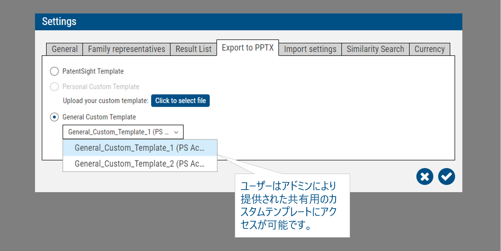Select the Personal Custom Template radio button
The width and height of the screenshot is (501, 251).
click(x=54, y=86)
